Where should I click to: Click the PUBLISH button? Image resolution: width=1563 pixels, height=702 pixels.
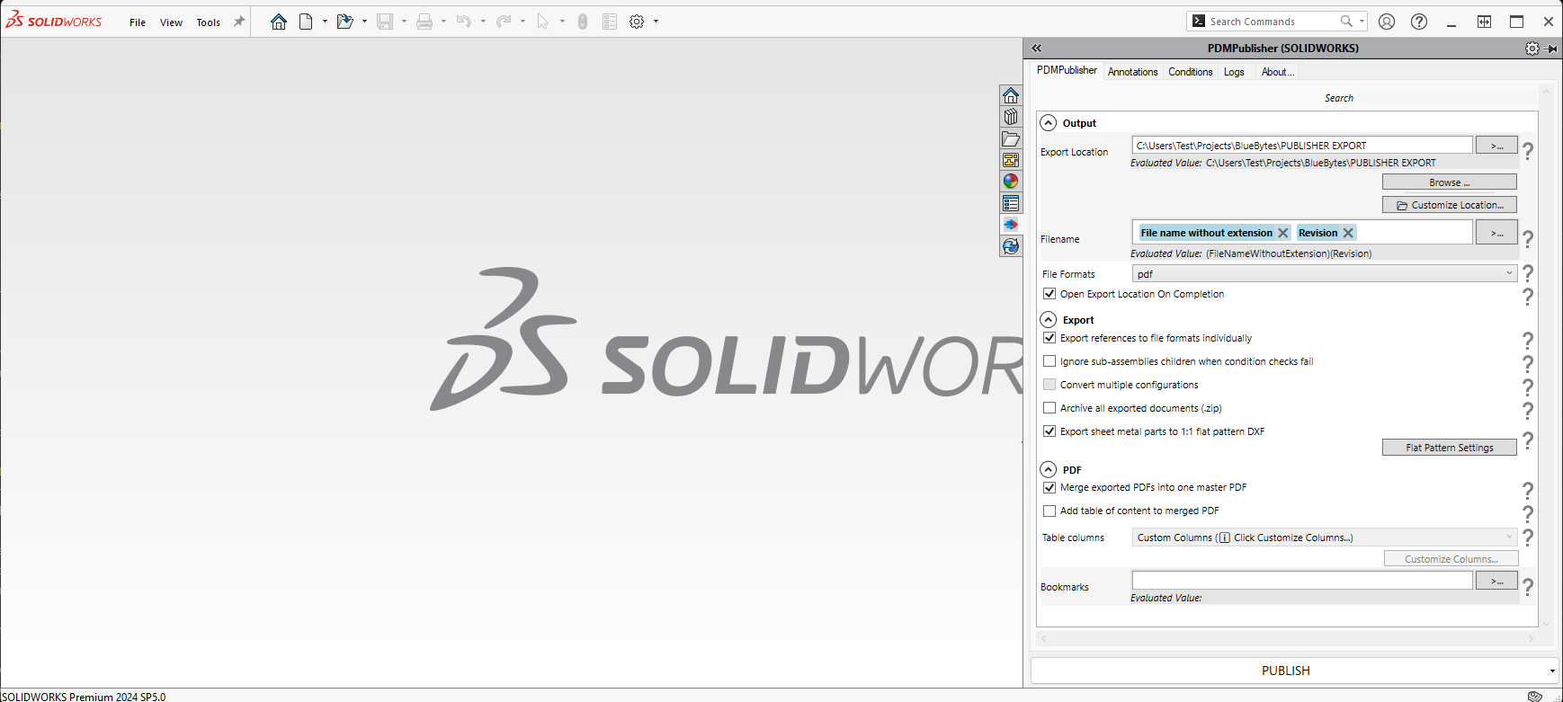point(1285,671)
